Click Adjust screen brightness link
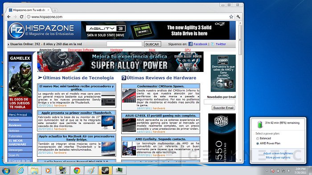 pos(278,153)
